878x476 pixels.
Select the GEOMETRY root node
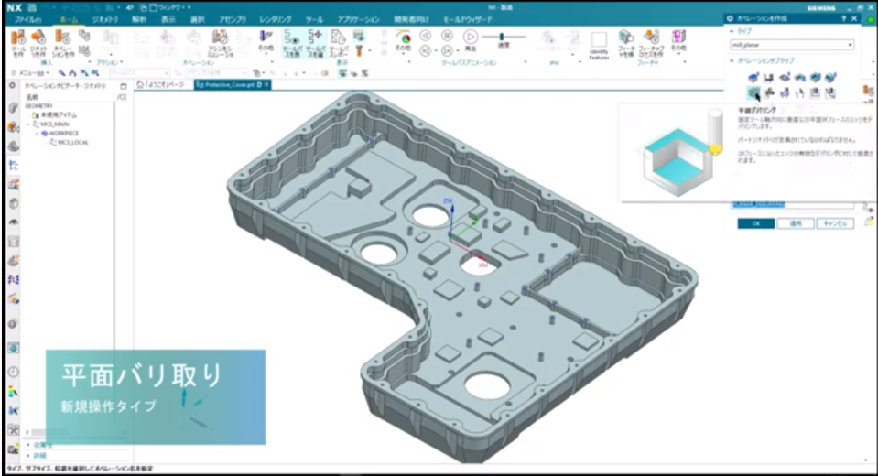pyautogui.click(x=38, y=106)
